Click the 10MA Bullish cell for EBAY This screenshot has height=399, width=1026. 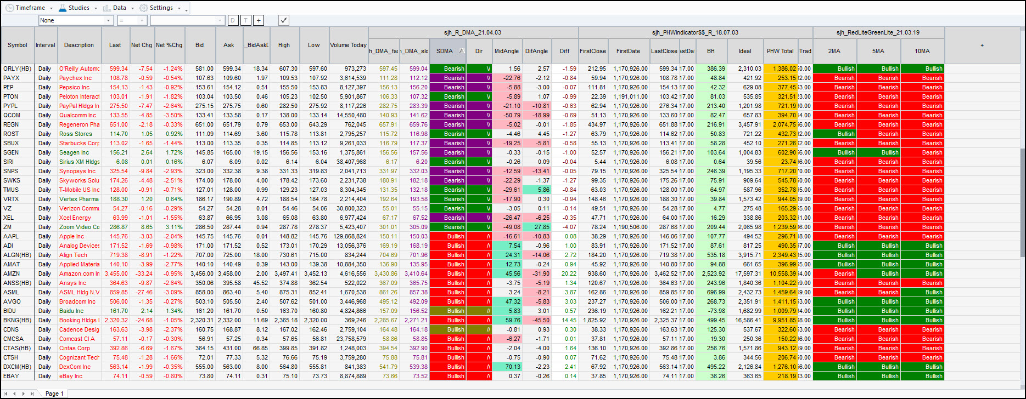tap(922, 376)
